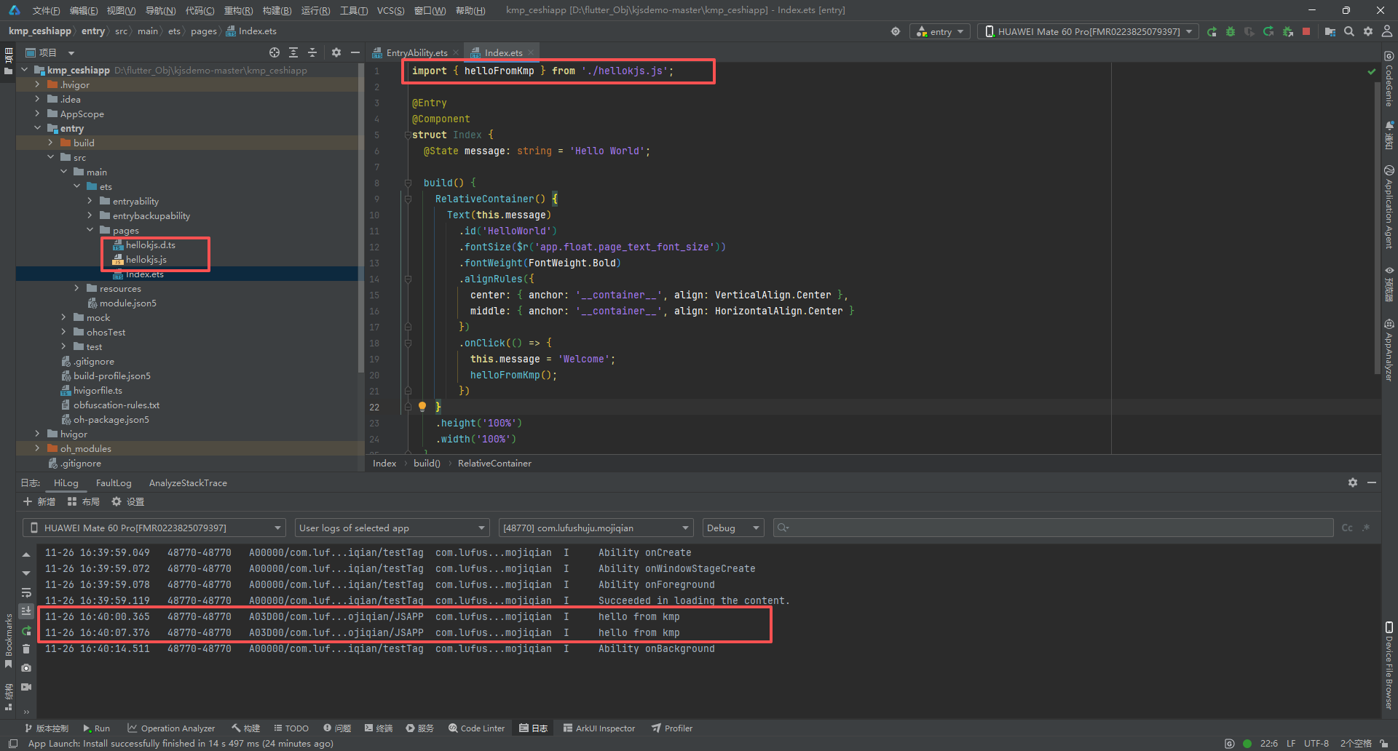The height and width of the screenshot is (751, 1398).
Task: Open IDE settings gear in top toolbar
Action: [x=1368, y=31]
